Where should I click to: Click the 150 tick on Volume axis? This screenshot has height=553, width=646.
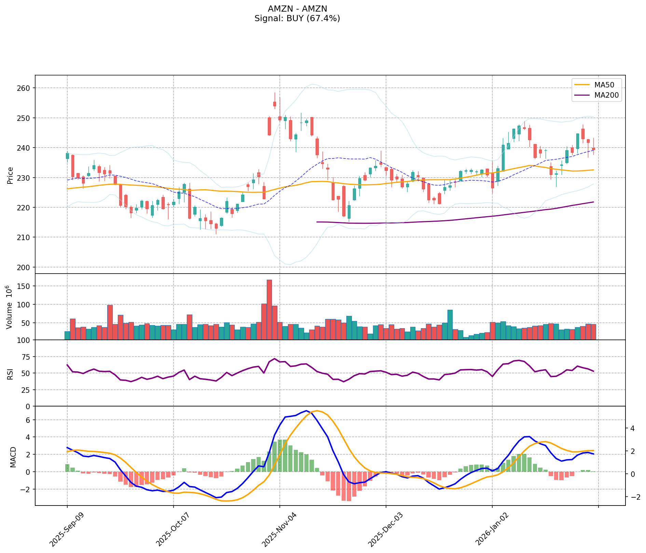click(x=24, y=286)
